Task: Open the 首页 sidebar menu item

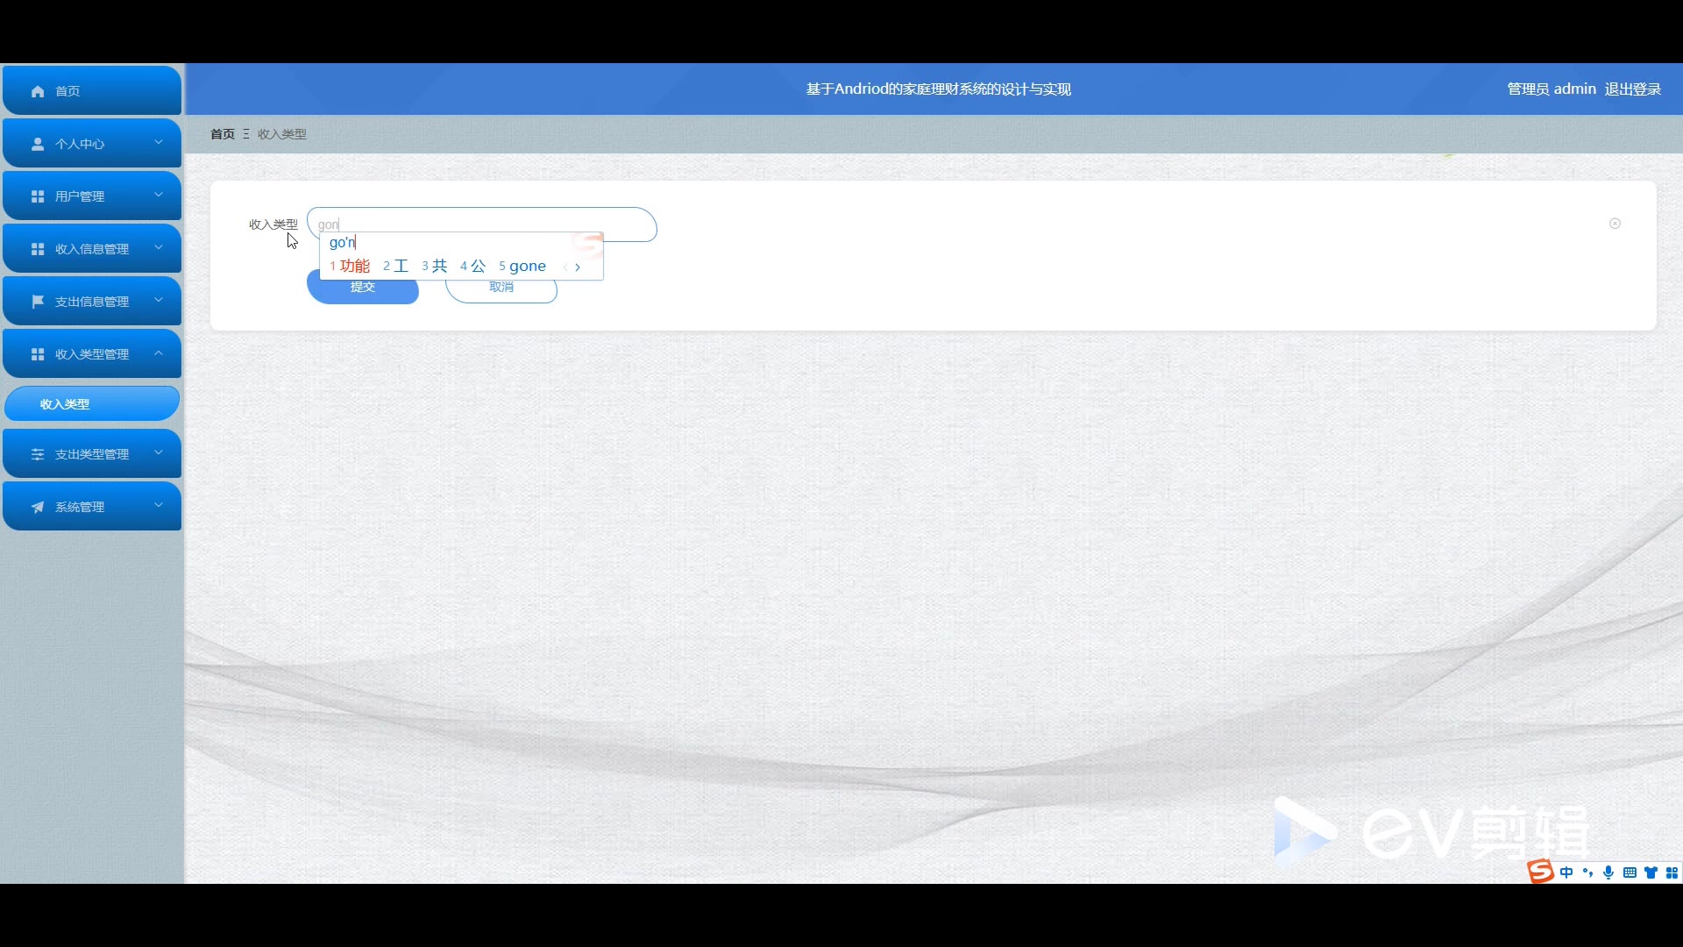Action: click(92, 90)
